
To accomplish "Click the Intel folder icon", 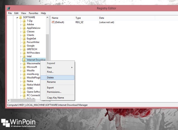I will pyautogui.click(x=24, y=56).
